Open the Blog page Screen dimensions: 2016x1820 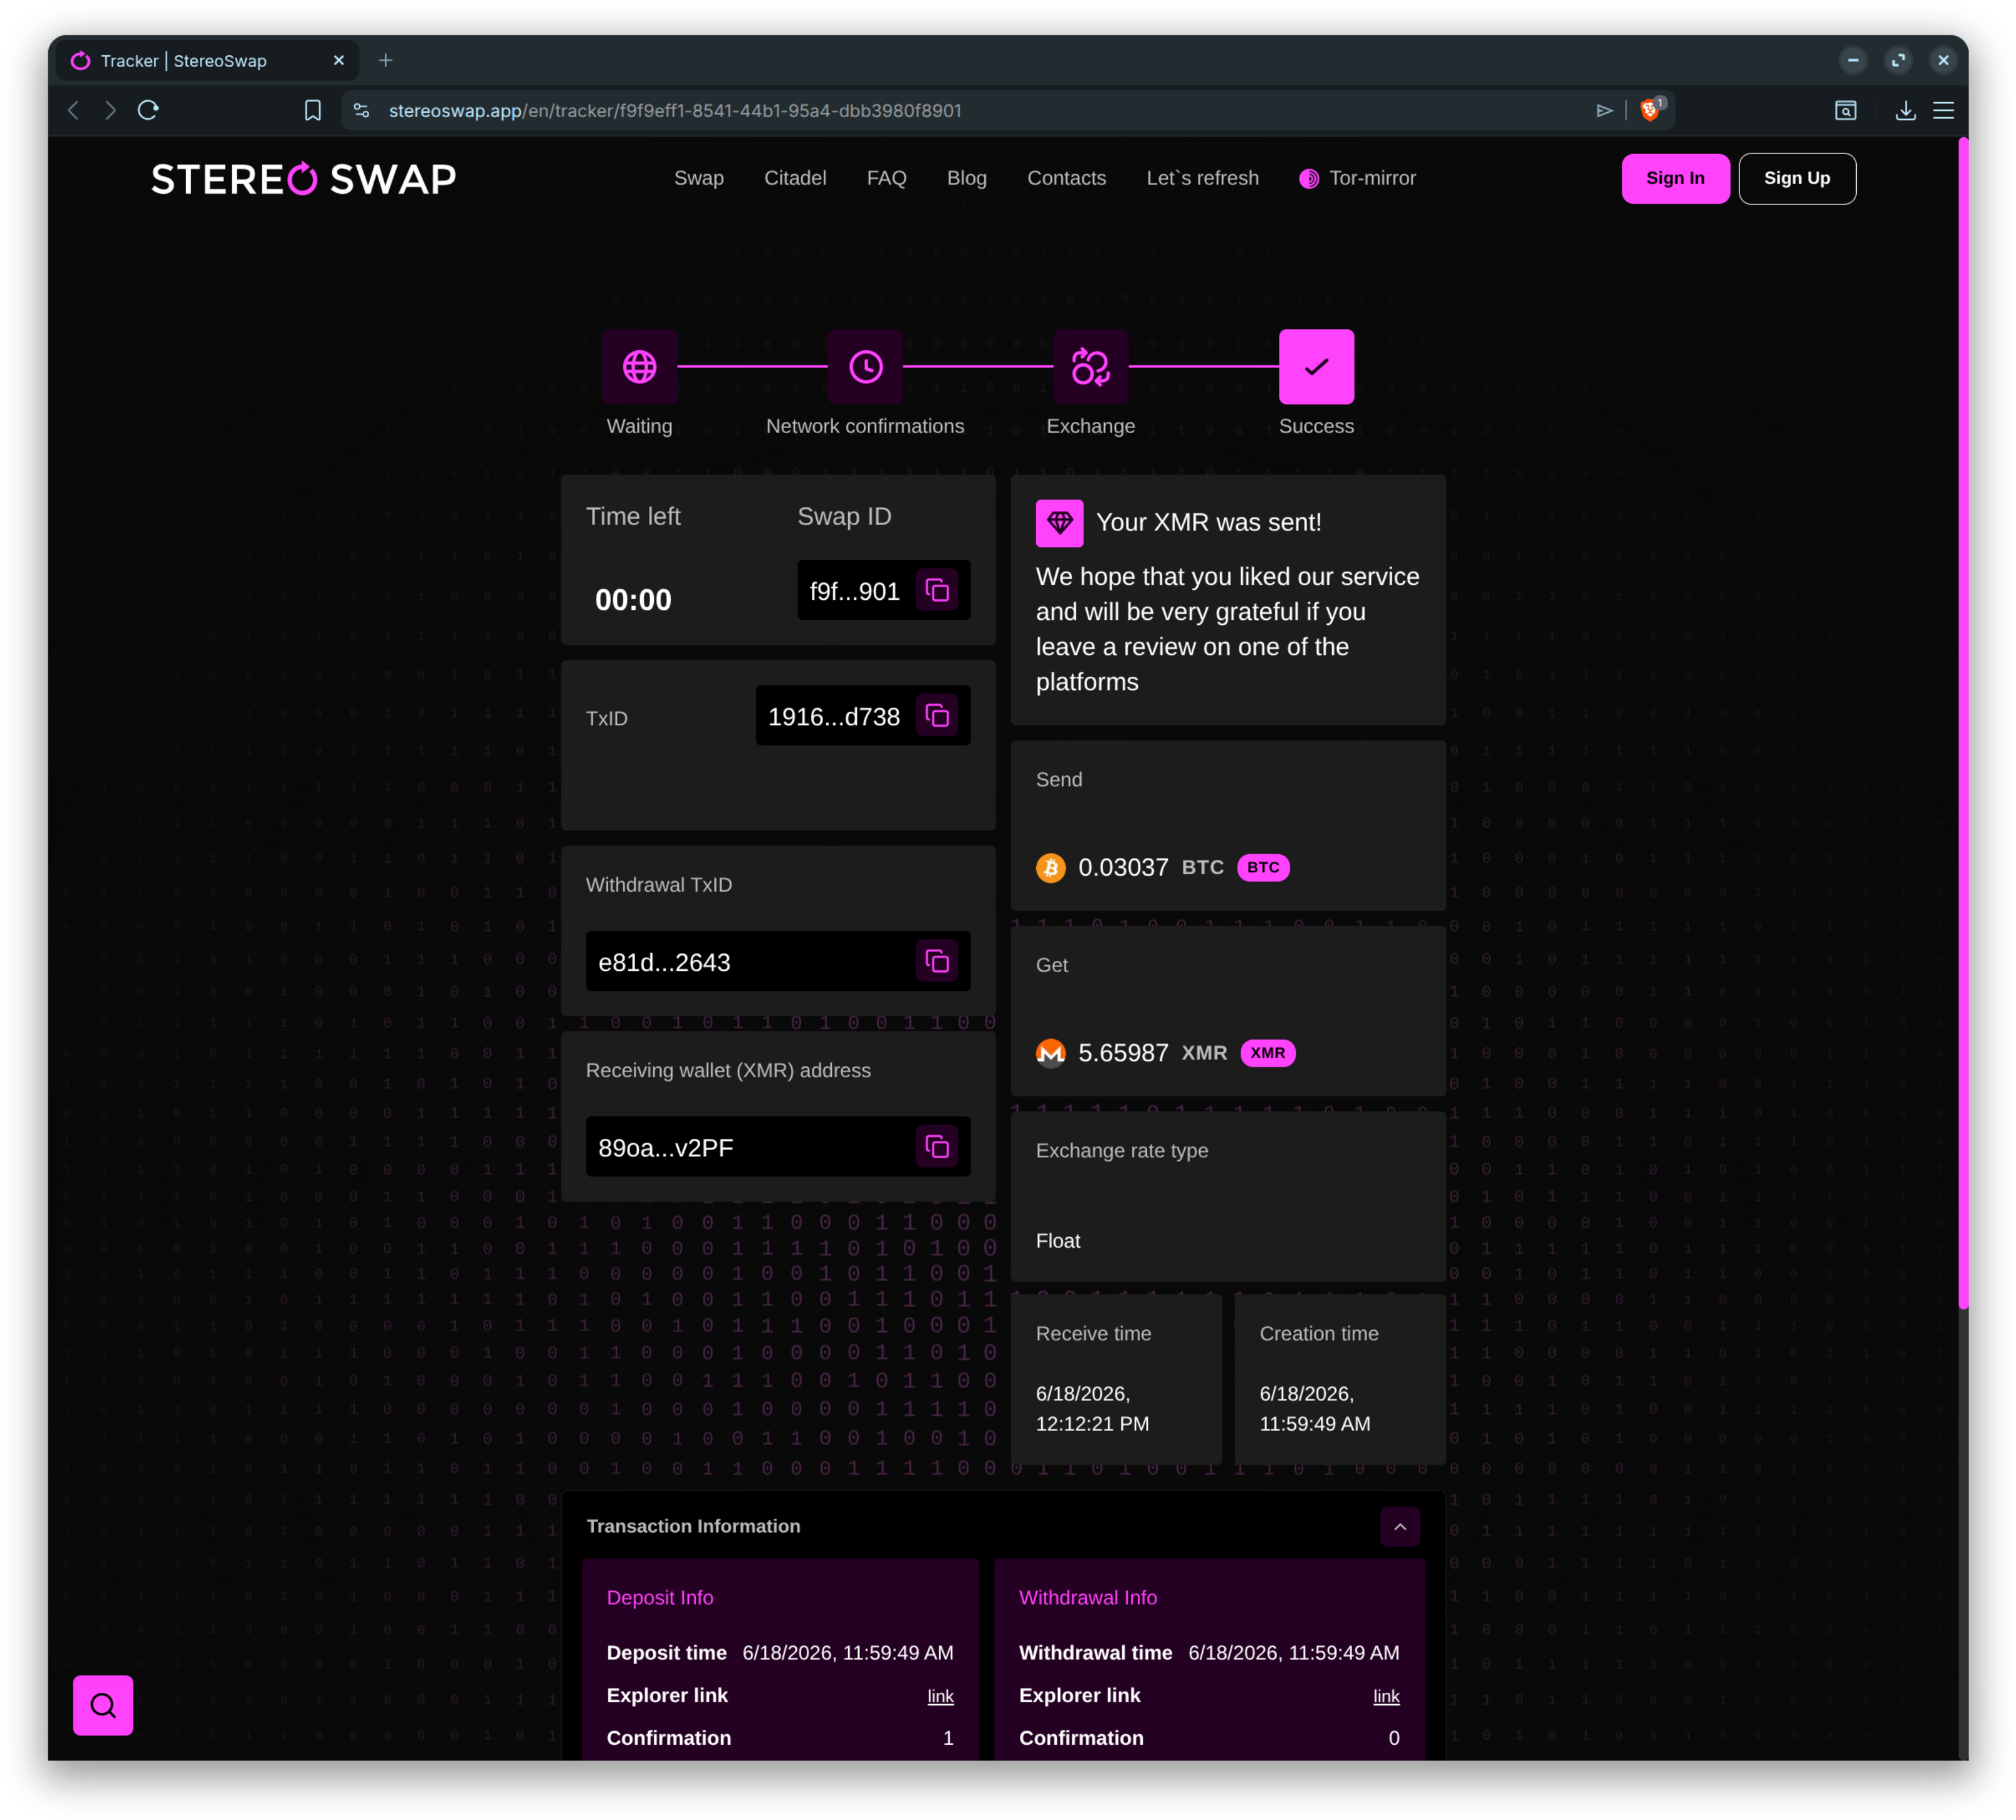point(967,178)
